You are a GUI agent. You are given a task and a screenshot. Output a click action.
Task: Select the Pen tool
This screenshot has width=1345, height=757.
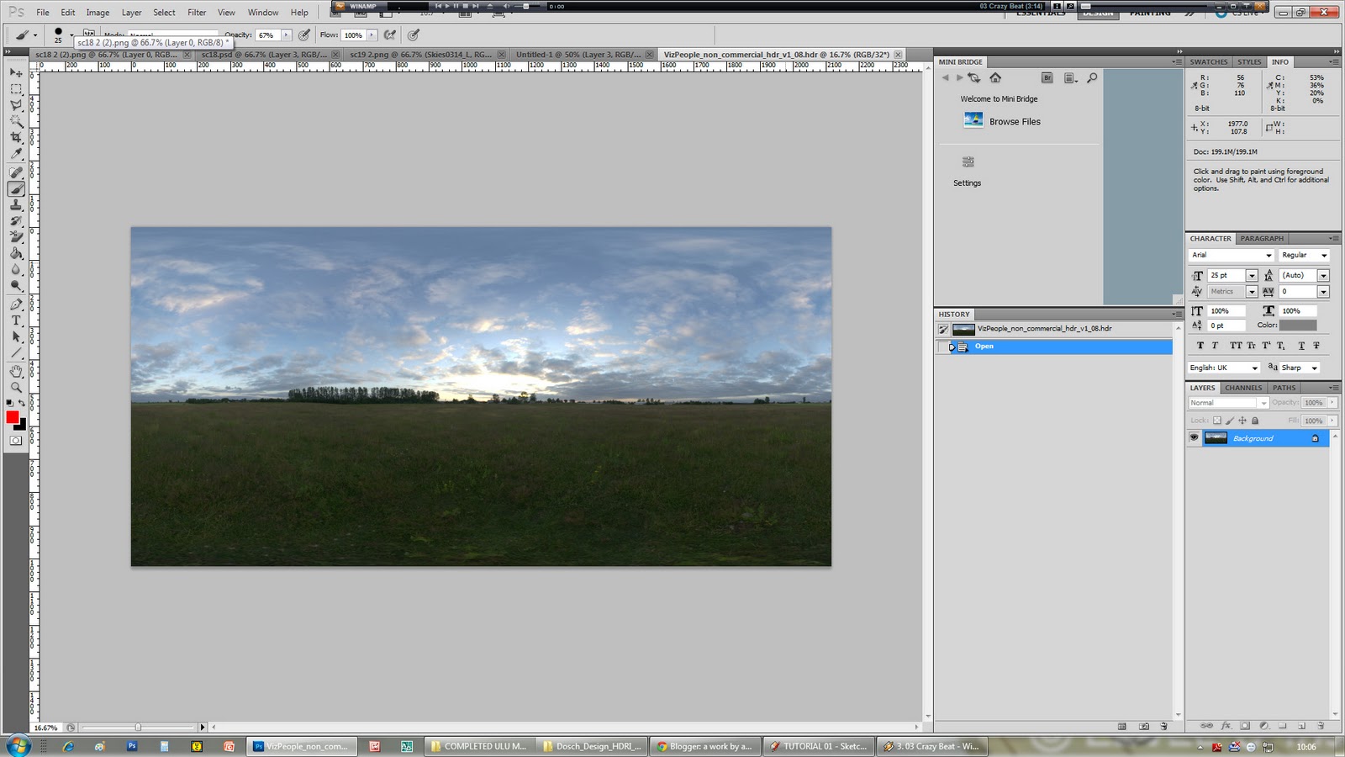pos(15,303)
